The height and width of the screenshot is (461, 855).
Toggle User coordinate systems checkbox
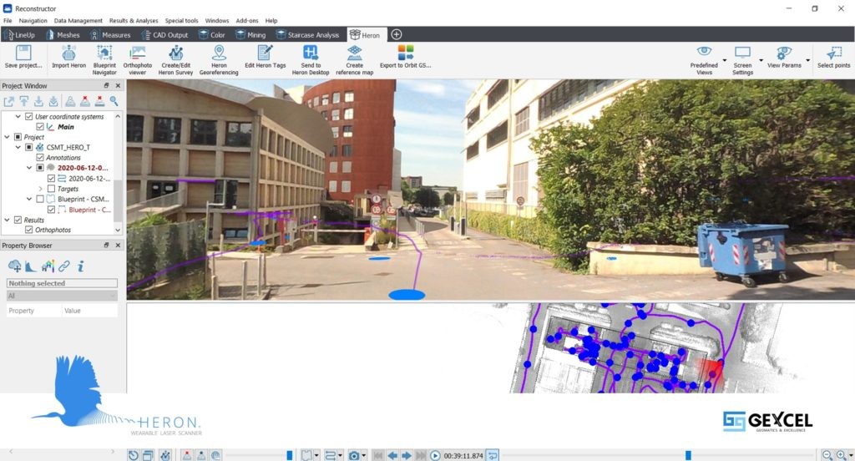pyautogui.click(x=29, y=116)
